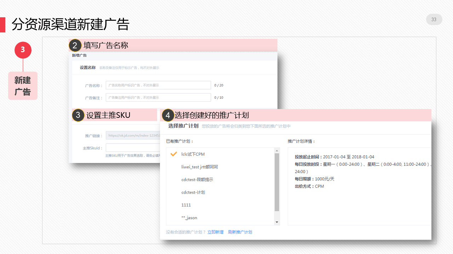
Task: Click the number 2 circle badge
Action: click(75, 46)
